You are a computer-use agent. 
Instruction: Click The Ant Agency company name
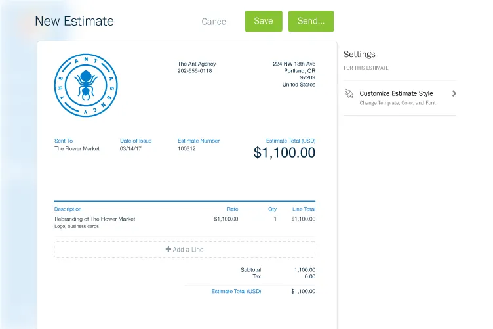tap(197, 64)
